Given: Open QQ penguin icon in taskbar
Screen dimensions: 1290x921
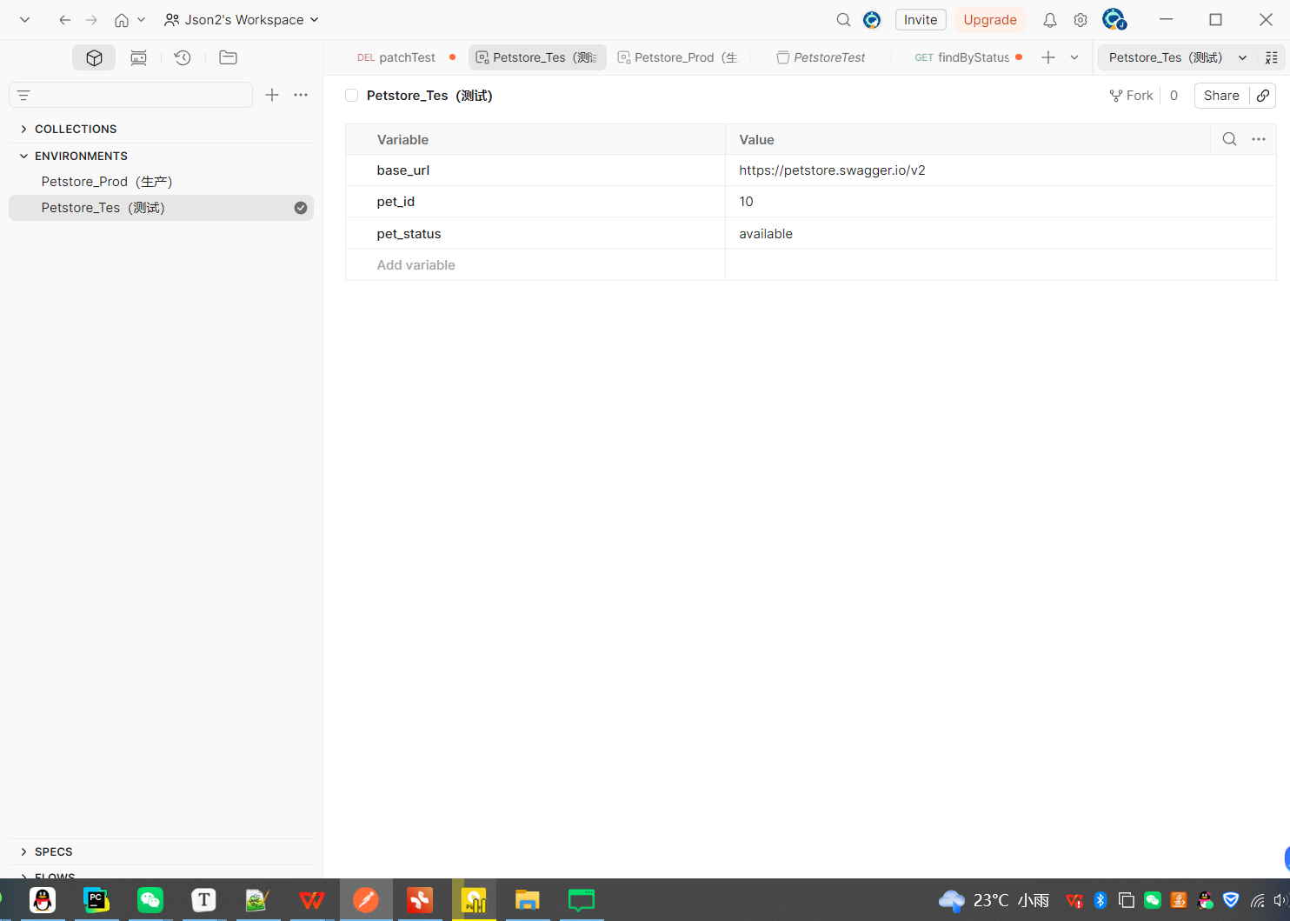Looking at the screenshot, I should pyautogui.click(x=43, y=900).
